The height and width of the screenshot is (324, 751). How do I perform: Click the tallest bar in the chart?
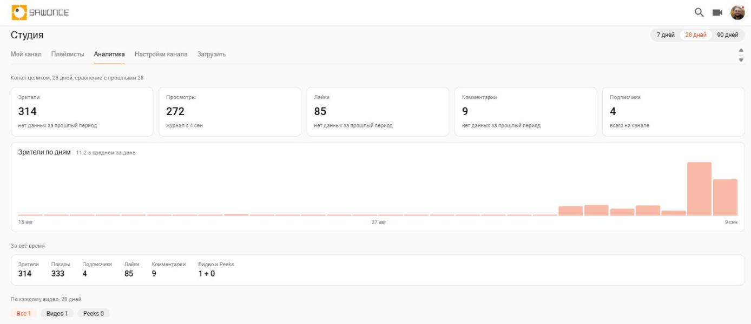699,188
